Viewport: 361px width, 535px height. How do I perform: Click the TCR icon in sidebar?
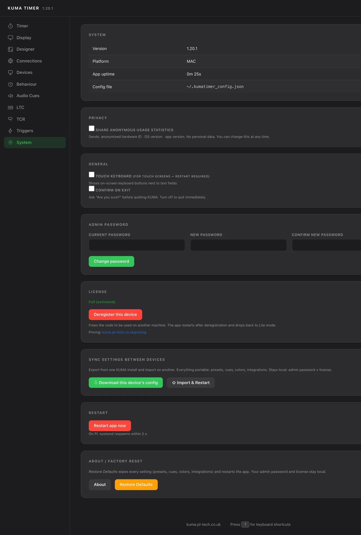click(10, 119)
